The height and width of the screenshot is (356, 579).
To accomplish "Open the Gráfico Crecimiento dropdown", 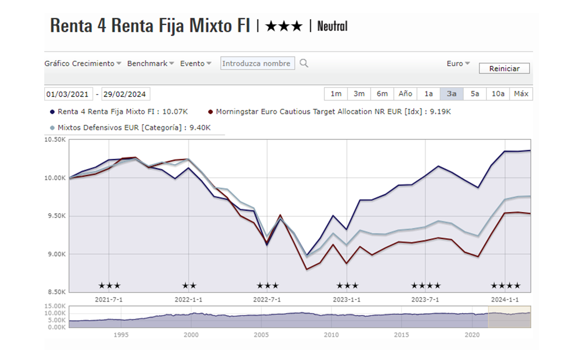I will (83, 64).
